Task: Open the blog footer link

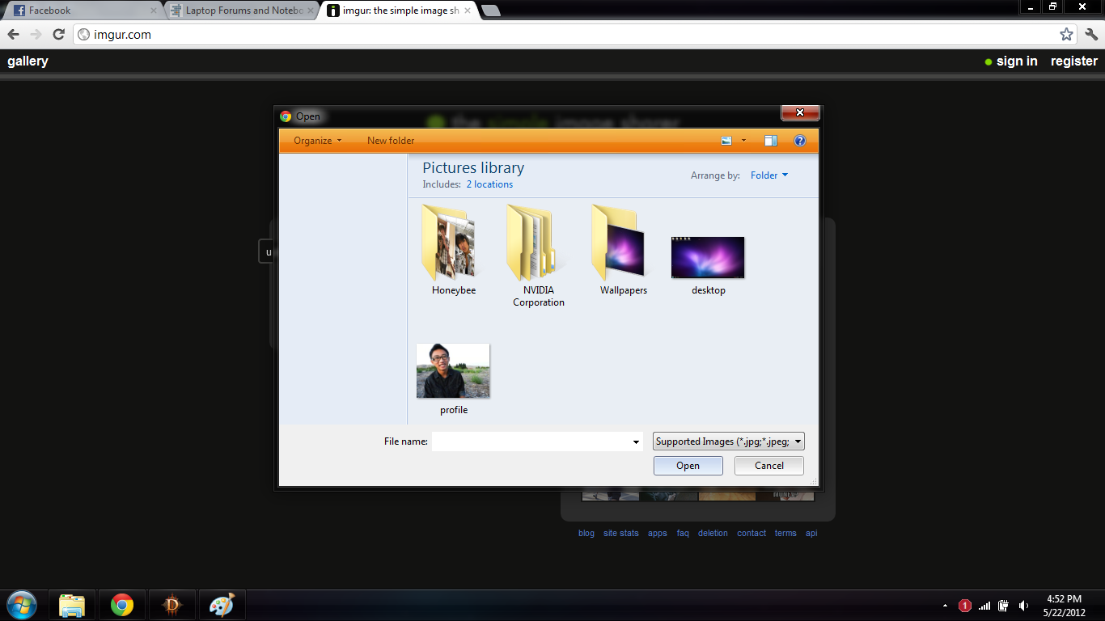Action: 586,534
